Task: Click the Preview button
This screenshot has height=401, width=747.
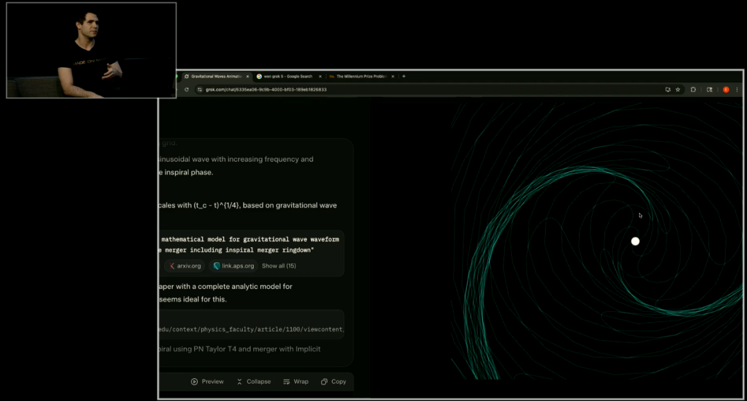Action: (x=207, y=382)
